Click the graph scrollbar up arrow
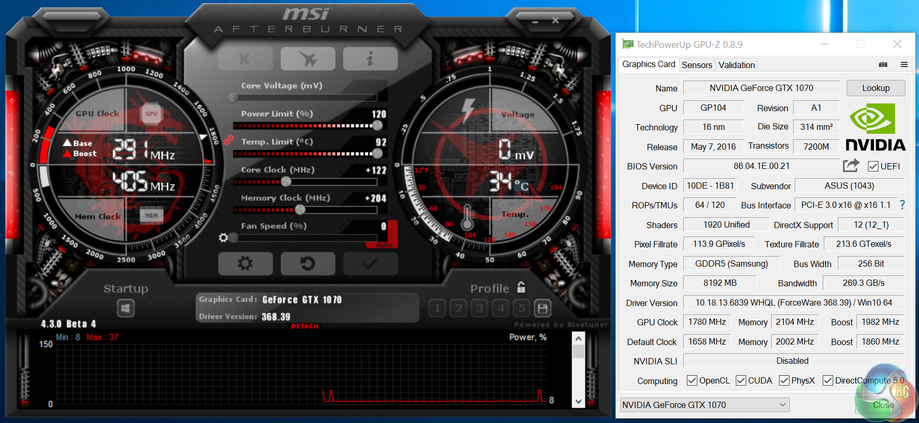This screenshot has width=919, height=423. click(x=578, y=339)
